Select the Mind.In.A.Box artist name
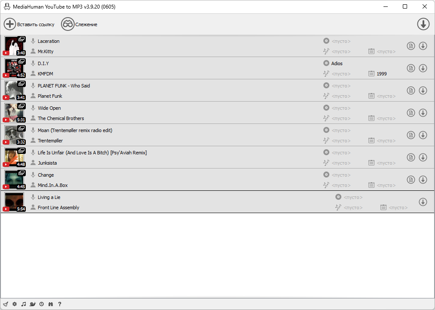The image size is (435, 310). (x=53, y=185)
